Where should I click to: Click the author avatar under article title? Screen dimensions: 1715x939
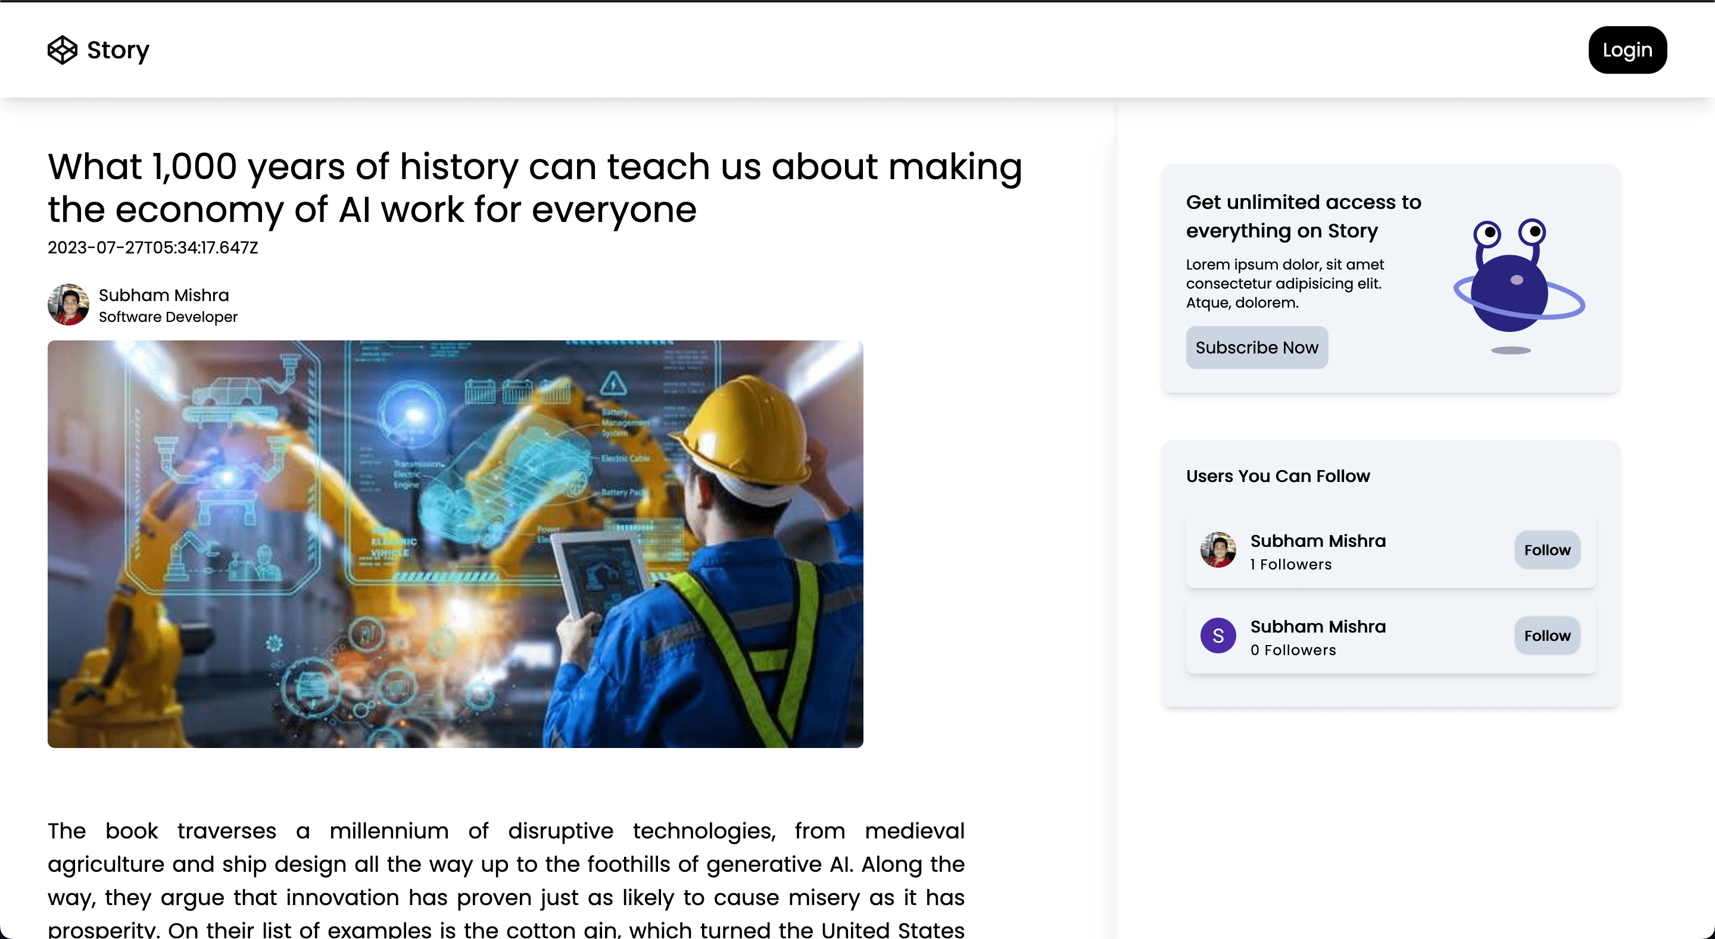(68, 305)
